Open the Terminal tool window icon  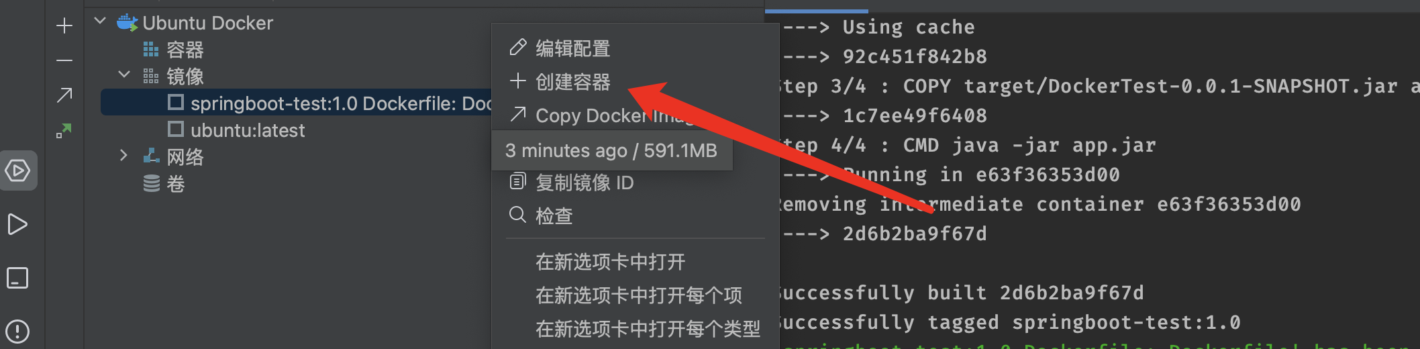pyautogui.click(x=18, y=278)
